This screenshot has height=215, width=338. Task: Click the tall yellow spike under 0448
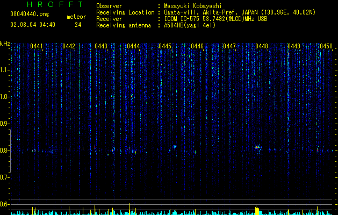click(257, 210)
